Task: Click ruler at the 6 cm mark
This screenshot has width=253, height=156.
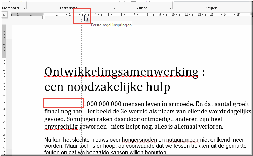Action: coord(121,15)
